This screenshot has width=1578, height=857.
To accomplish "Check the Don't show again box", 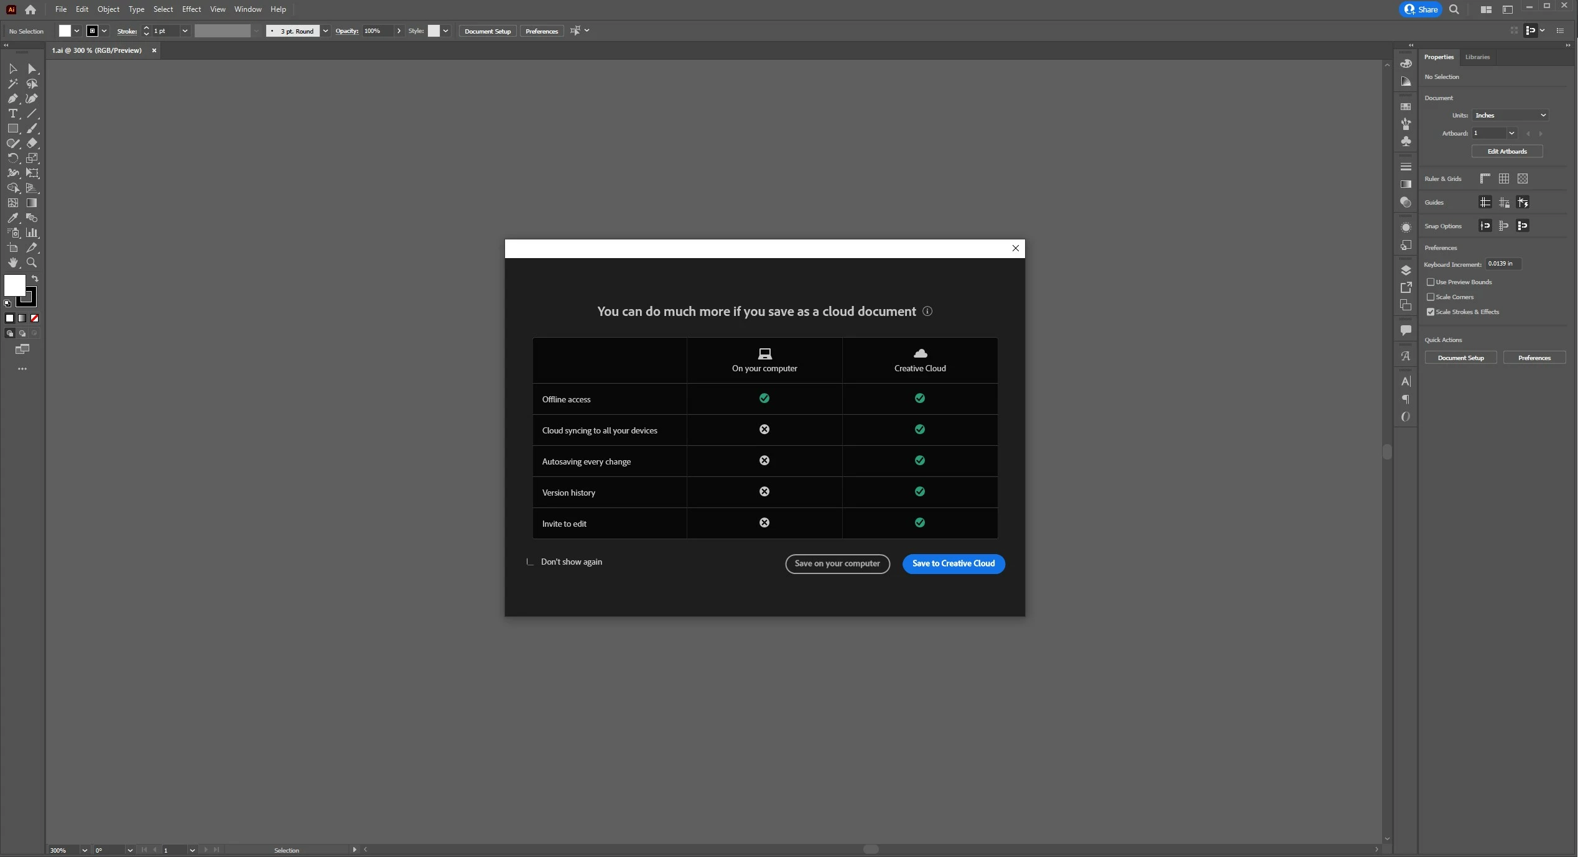I will (530, 562).
